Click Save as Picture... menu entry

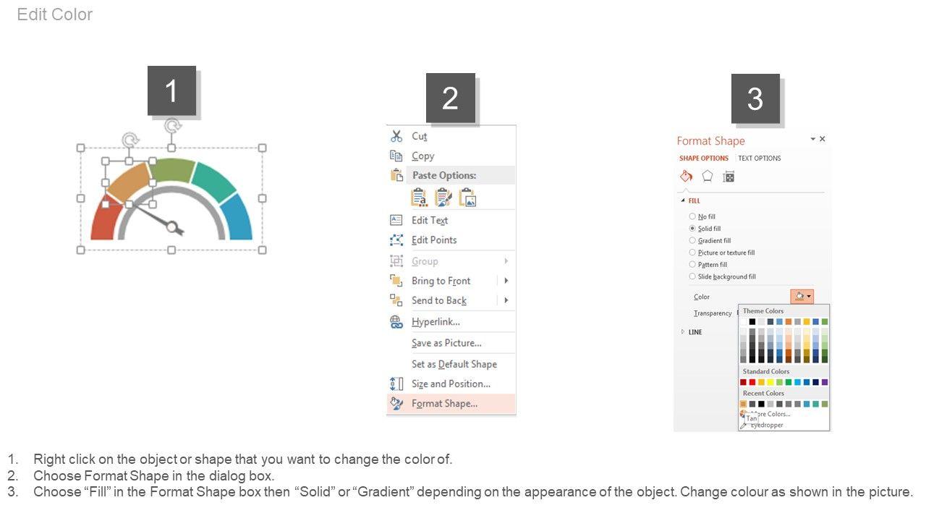446,343
